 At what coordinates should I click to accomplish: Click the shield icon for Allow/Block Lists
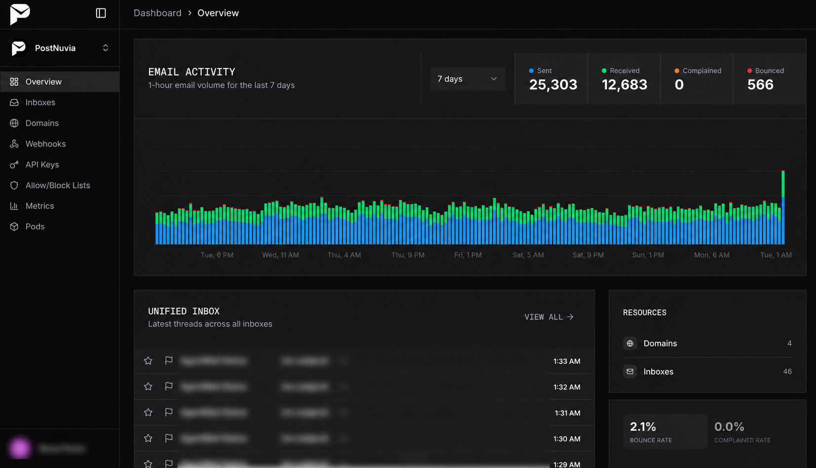coord(14,185)
